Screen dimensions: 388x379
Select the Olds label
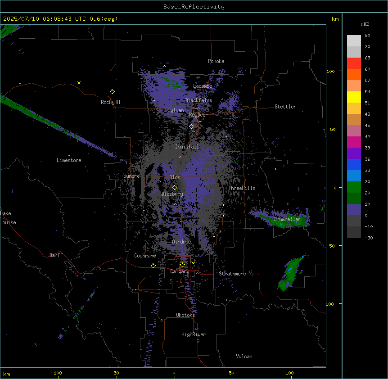(x=175, y=177)
